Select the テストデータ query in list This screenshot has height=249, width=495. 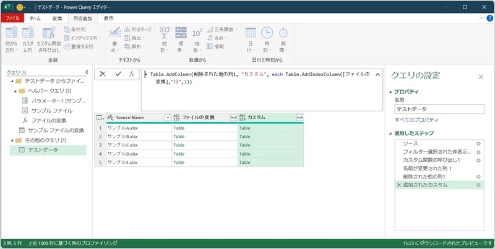coord(48,150)
